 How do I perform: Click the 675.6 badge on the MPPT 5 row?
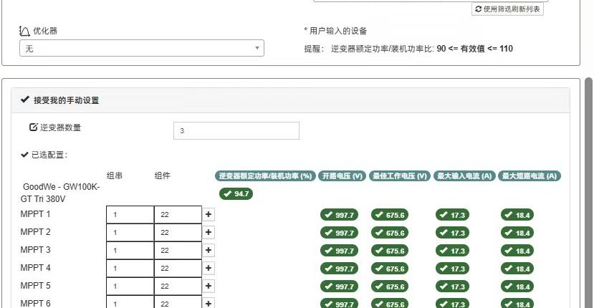(390, 287)
